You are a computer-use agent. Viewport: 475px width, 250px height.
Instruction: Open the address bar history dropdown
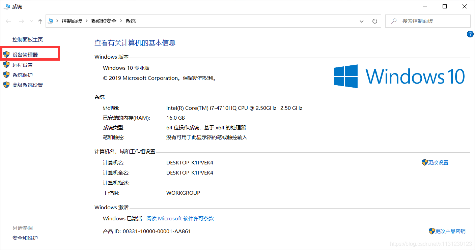pos(362,21)
